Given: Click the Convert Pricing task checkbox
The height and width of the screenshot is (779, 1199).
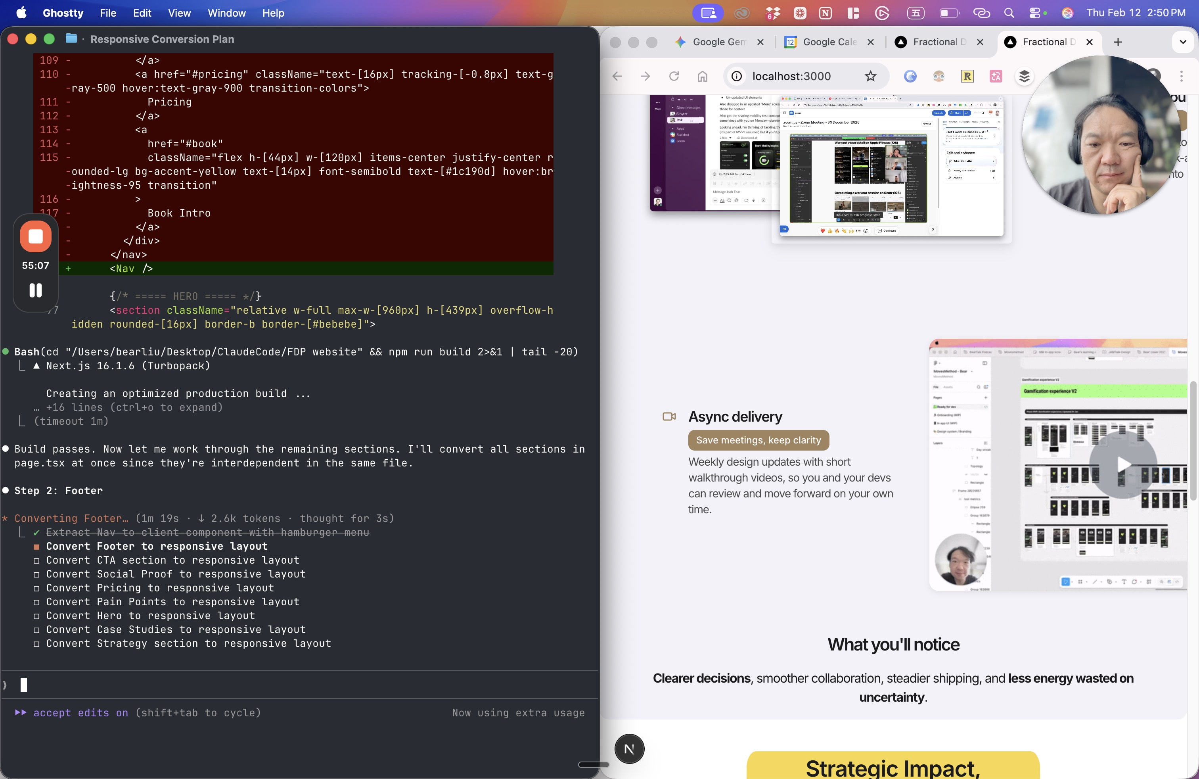Looking at the screenshot, I should click(36, 588).
